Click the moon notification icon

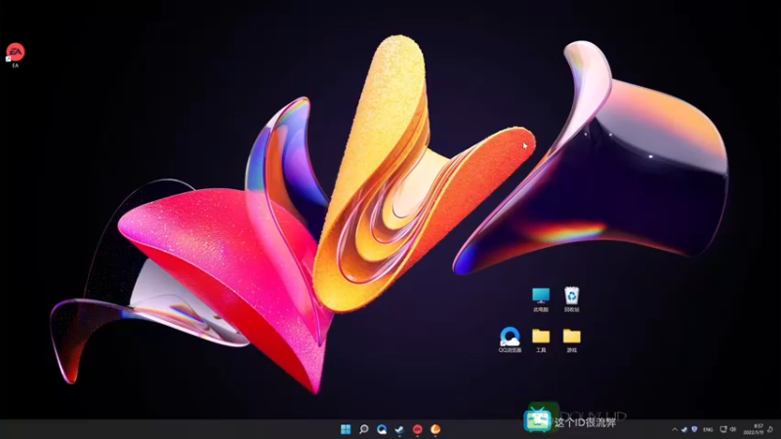pos(770,429)
